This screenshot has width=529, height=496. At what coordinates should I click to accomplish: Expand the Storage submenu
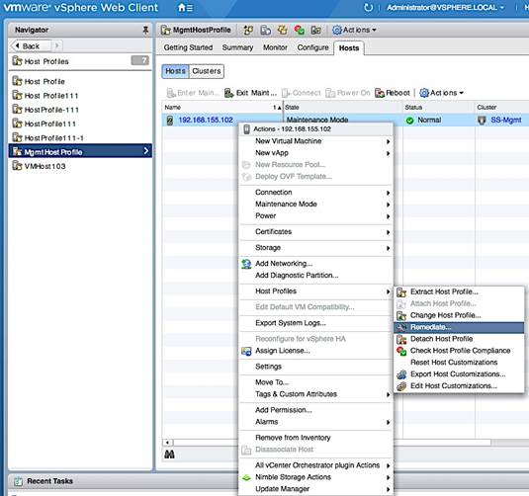(388, 248)
